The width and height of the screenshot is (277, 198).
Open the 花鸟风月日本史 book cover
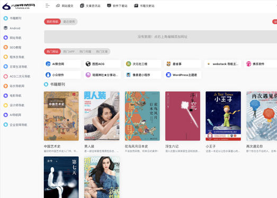click(x=142, y=116)
